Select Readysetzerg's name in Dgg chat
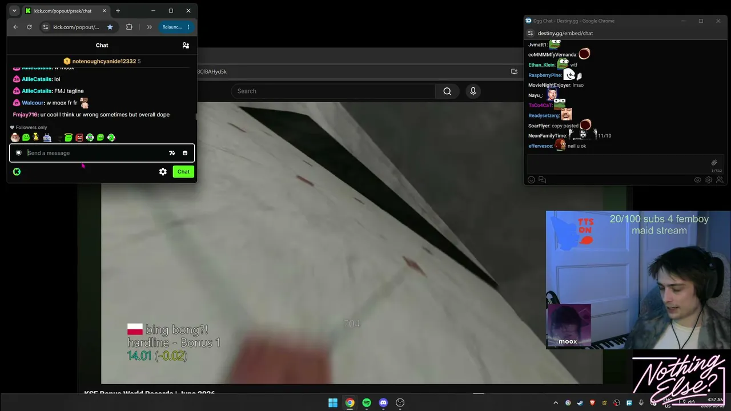The image size is (731, 411). point(544,116)
